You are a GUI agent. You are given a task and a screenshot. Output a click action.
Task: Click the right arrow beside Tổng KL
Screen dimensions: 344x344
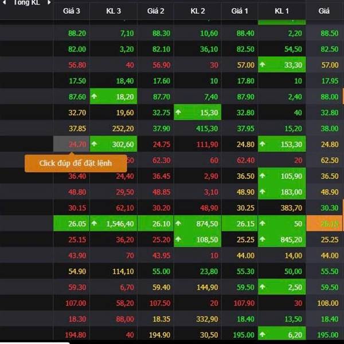[x=49, y=2]
